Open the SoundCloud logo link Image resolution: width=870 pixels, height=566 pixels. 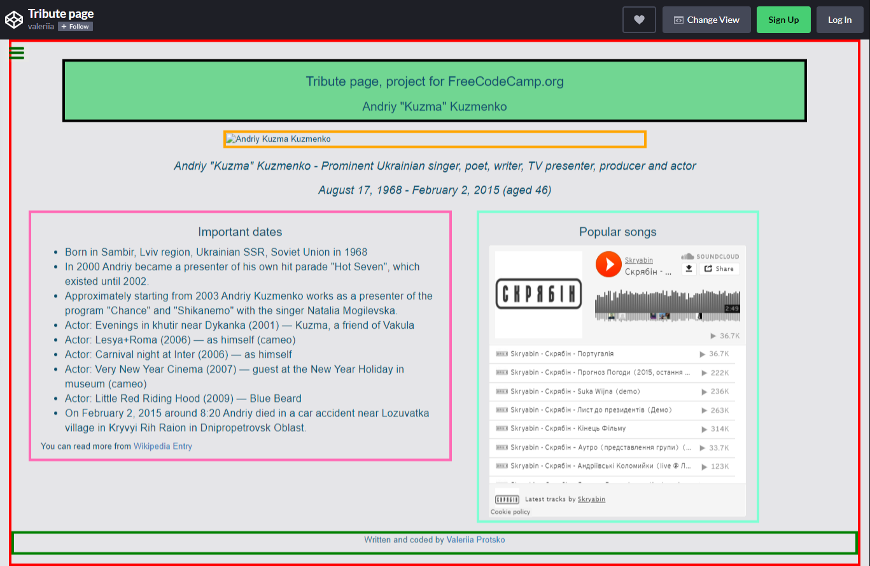(x=710, y=256)
